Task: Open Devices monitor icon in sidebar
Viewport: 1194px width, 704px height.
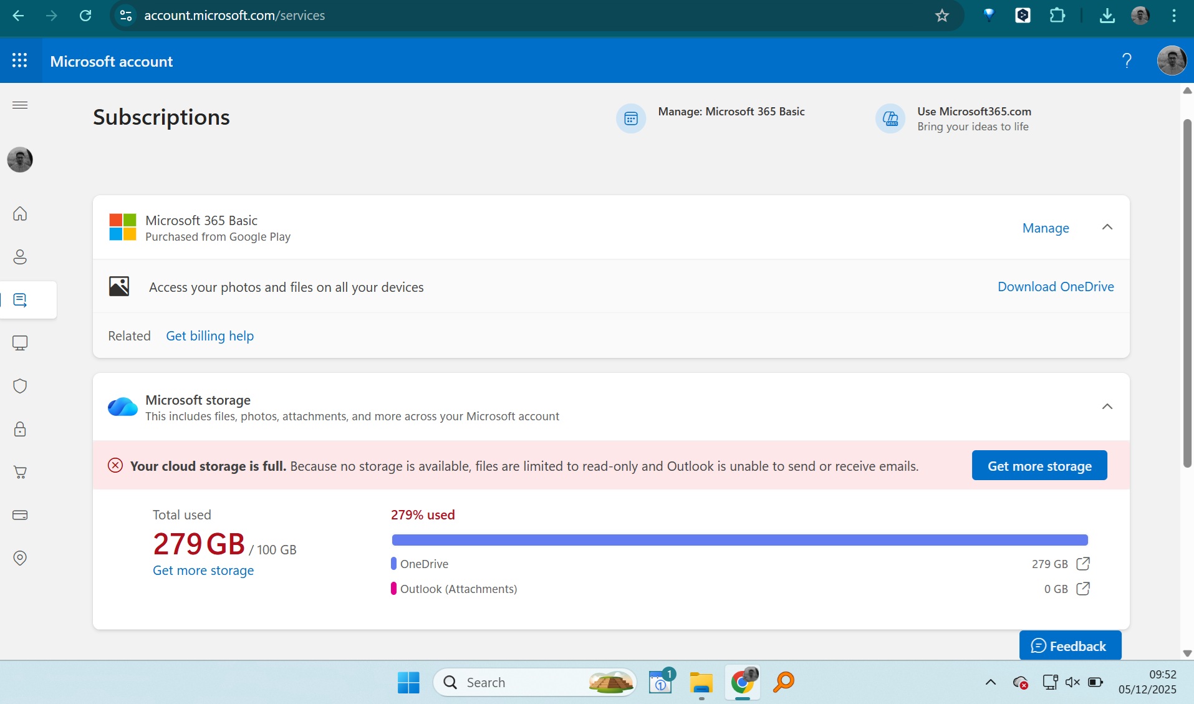Action: [20, 343]
